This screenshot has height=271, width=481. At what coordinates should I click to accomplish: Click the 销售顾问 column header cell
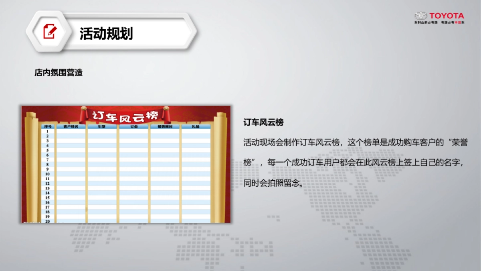coord(165,126)
